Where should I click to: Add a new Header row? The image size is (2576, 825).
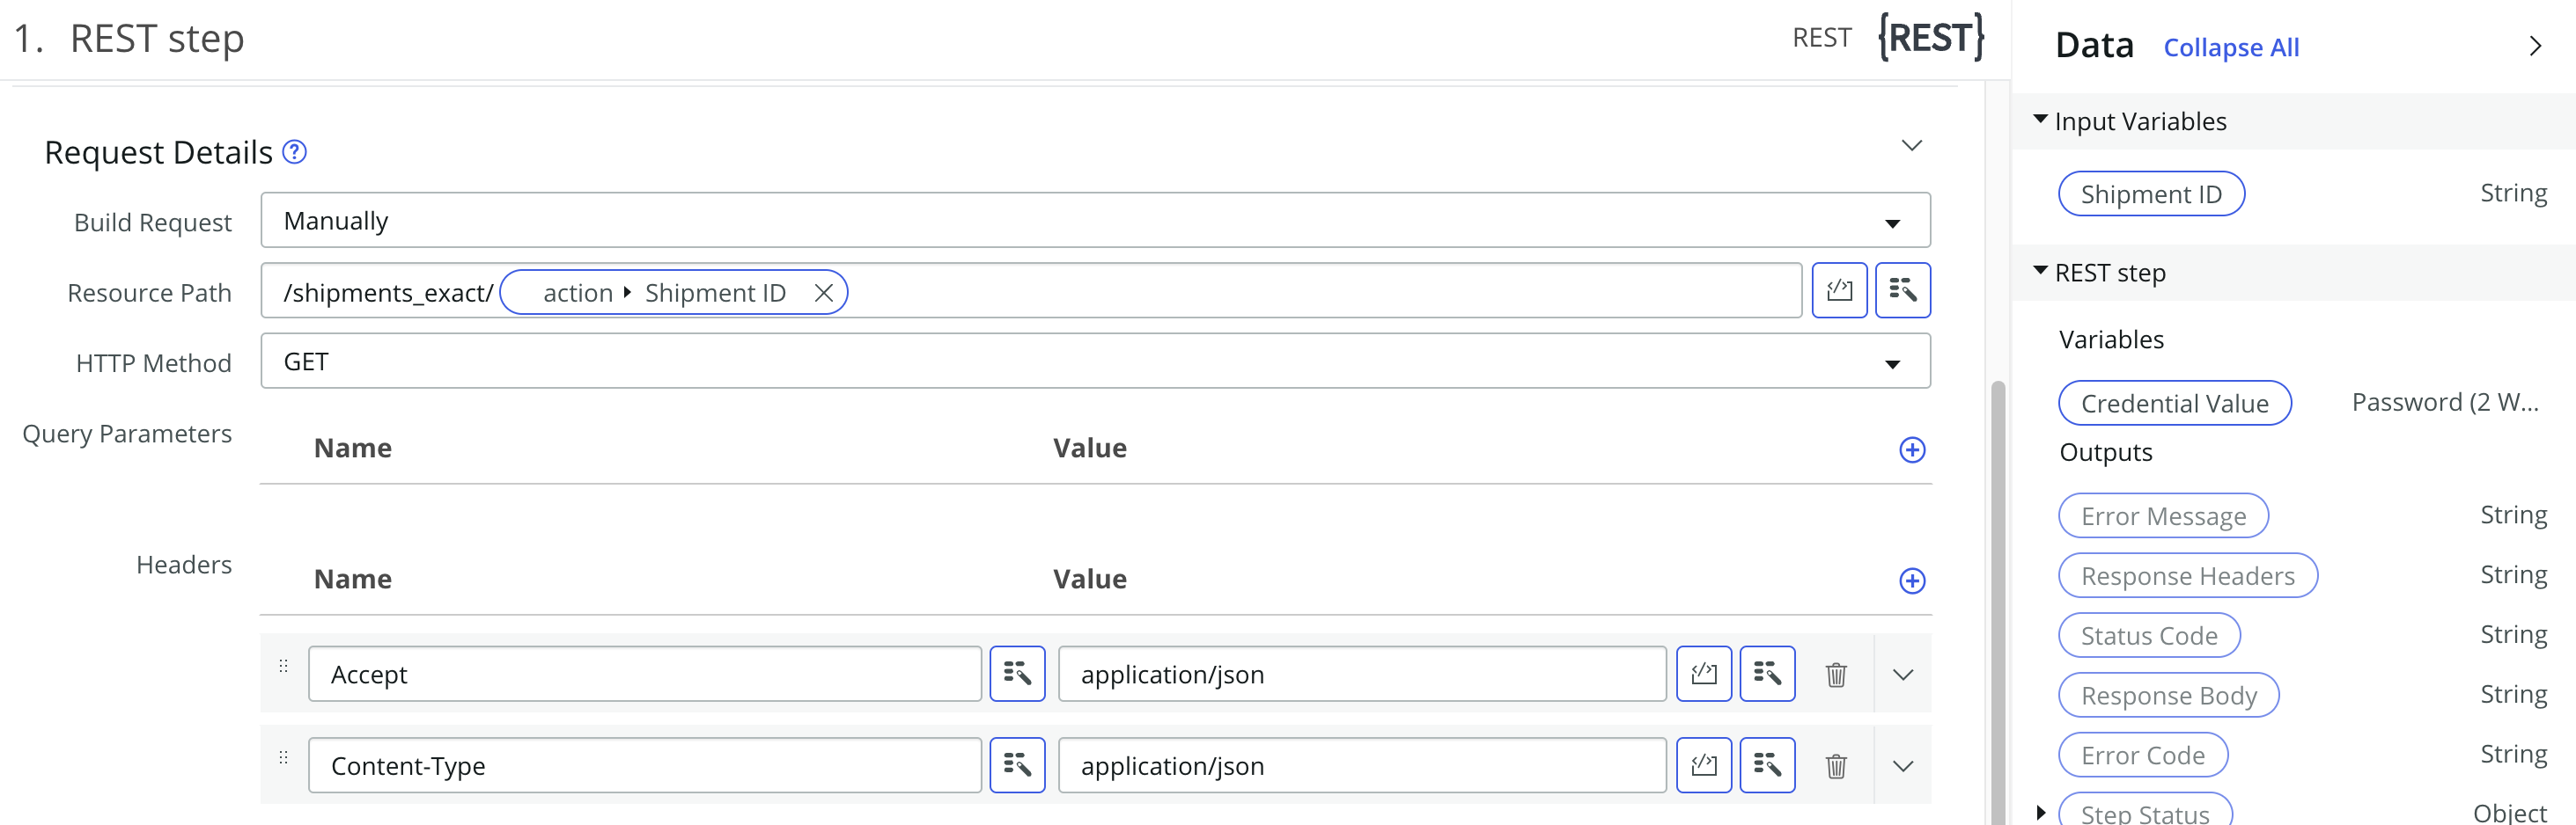[1911, 580]
